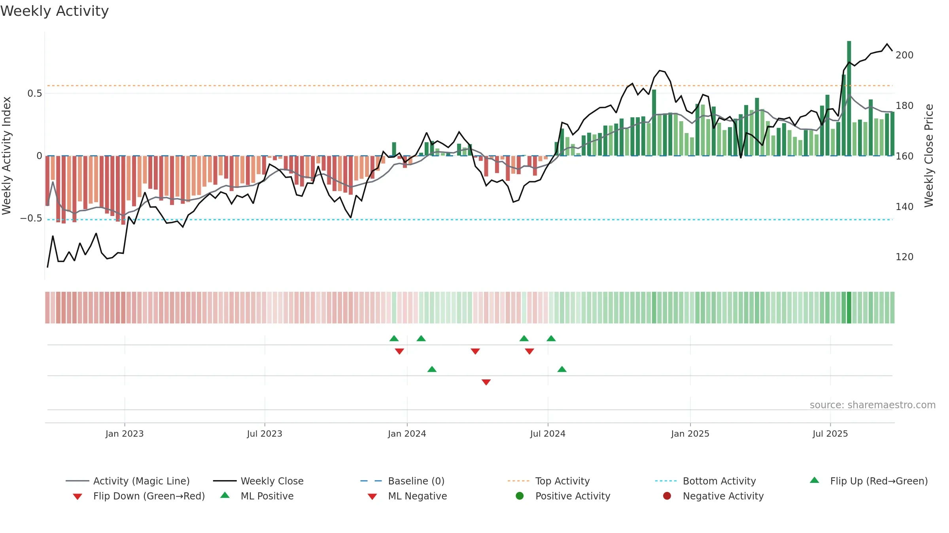Click the Jan 2023 axis label
The width and height of the screenshot is (949, 533).
click(x=125, y=434)
